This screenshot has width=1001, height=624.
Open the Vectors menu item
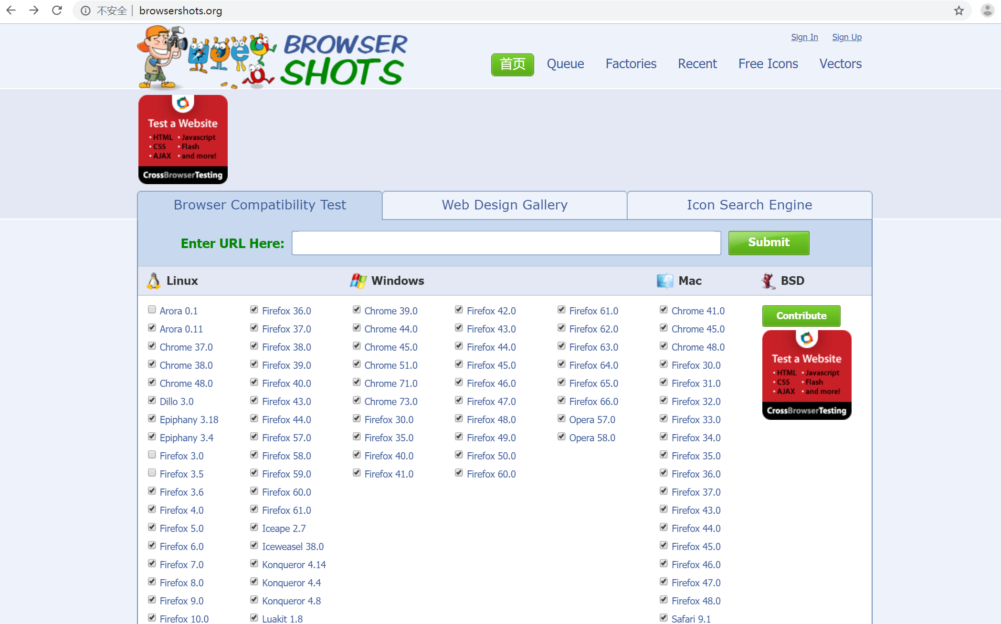(x=841, y=64)
